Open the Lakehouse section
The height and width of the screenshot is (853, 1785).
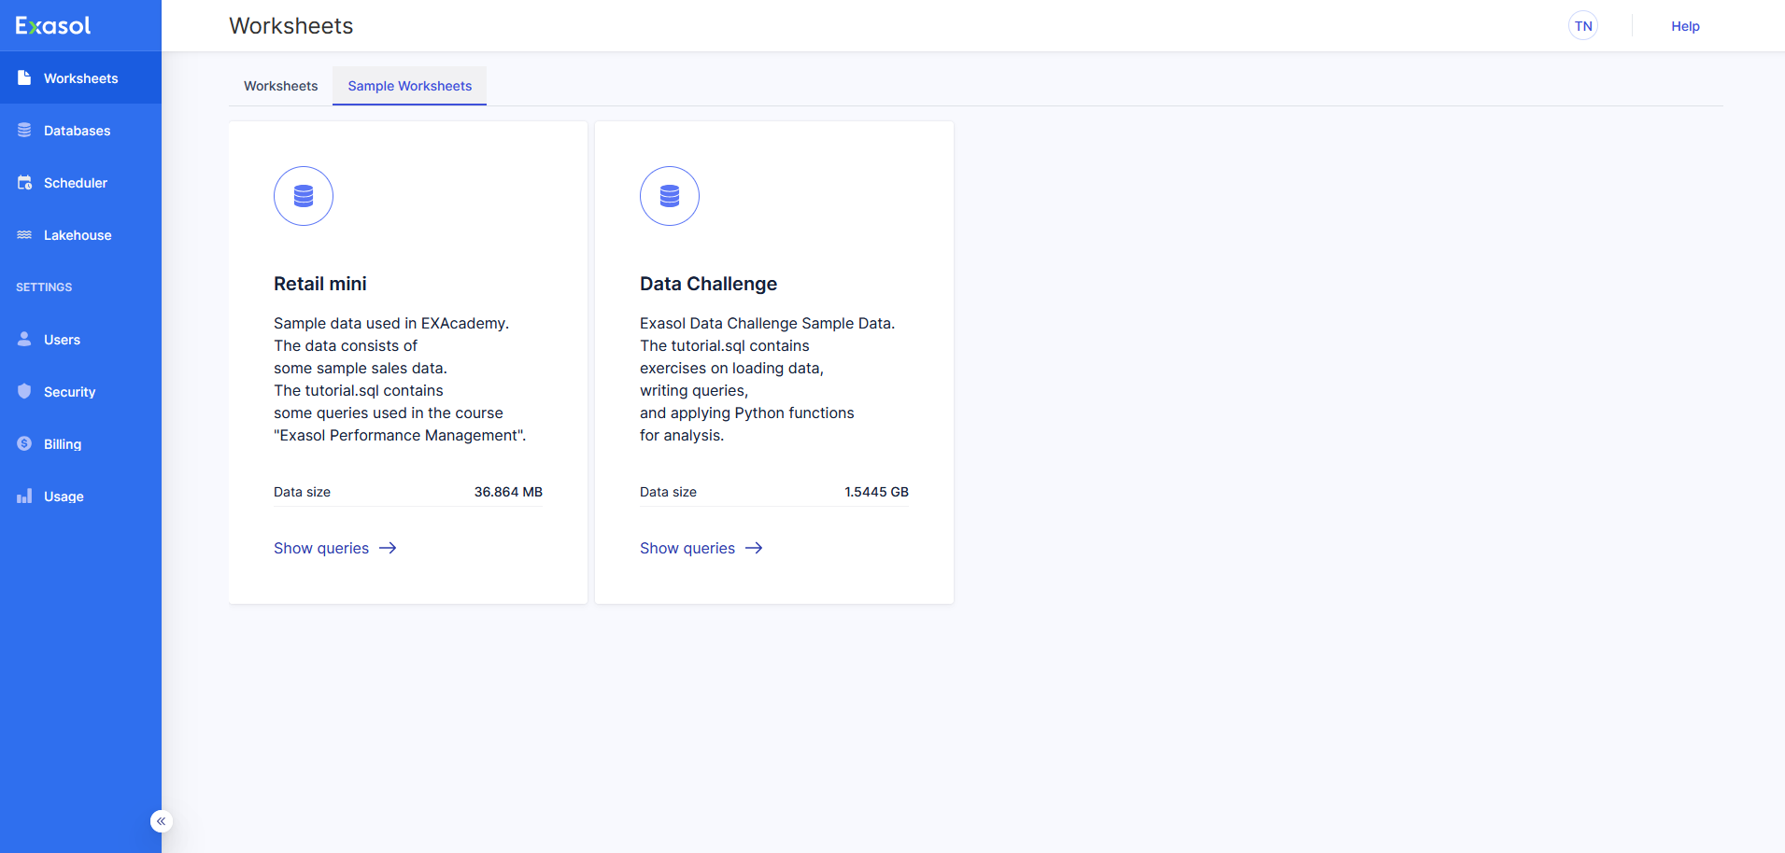(x=77, y=235)
